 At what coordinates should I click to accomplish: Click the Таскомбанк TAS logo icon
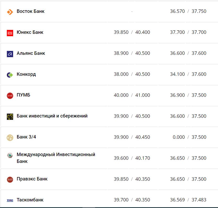[x=10, y=201]
